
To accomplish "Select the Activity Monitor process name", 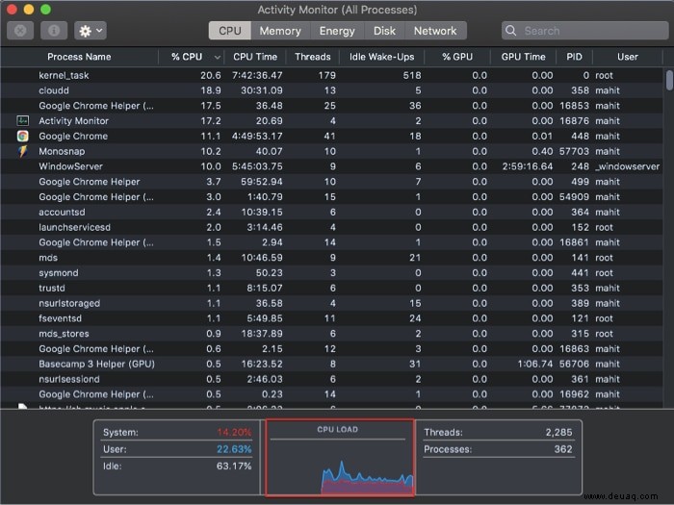I will [73, 121].
